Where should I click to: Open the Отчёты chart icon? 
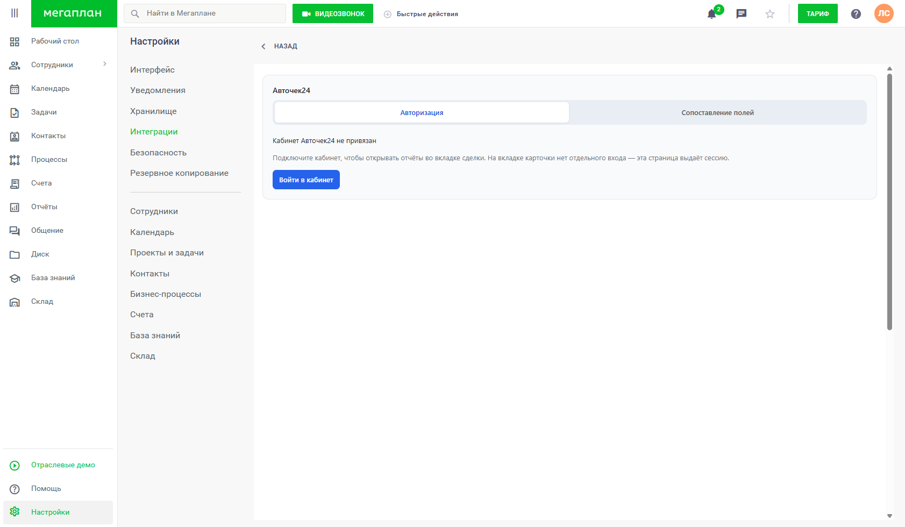point(15,207)
